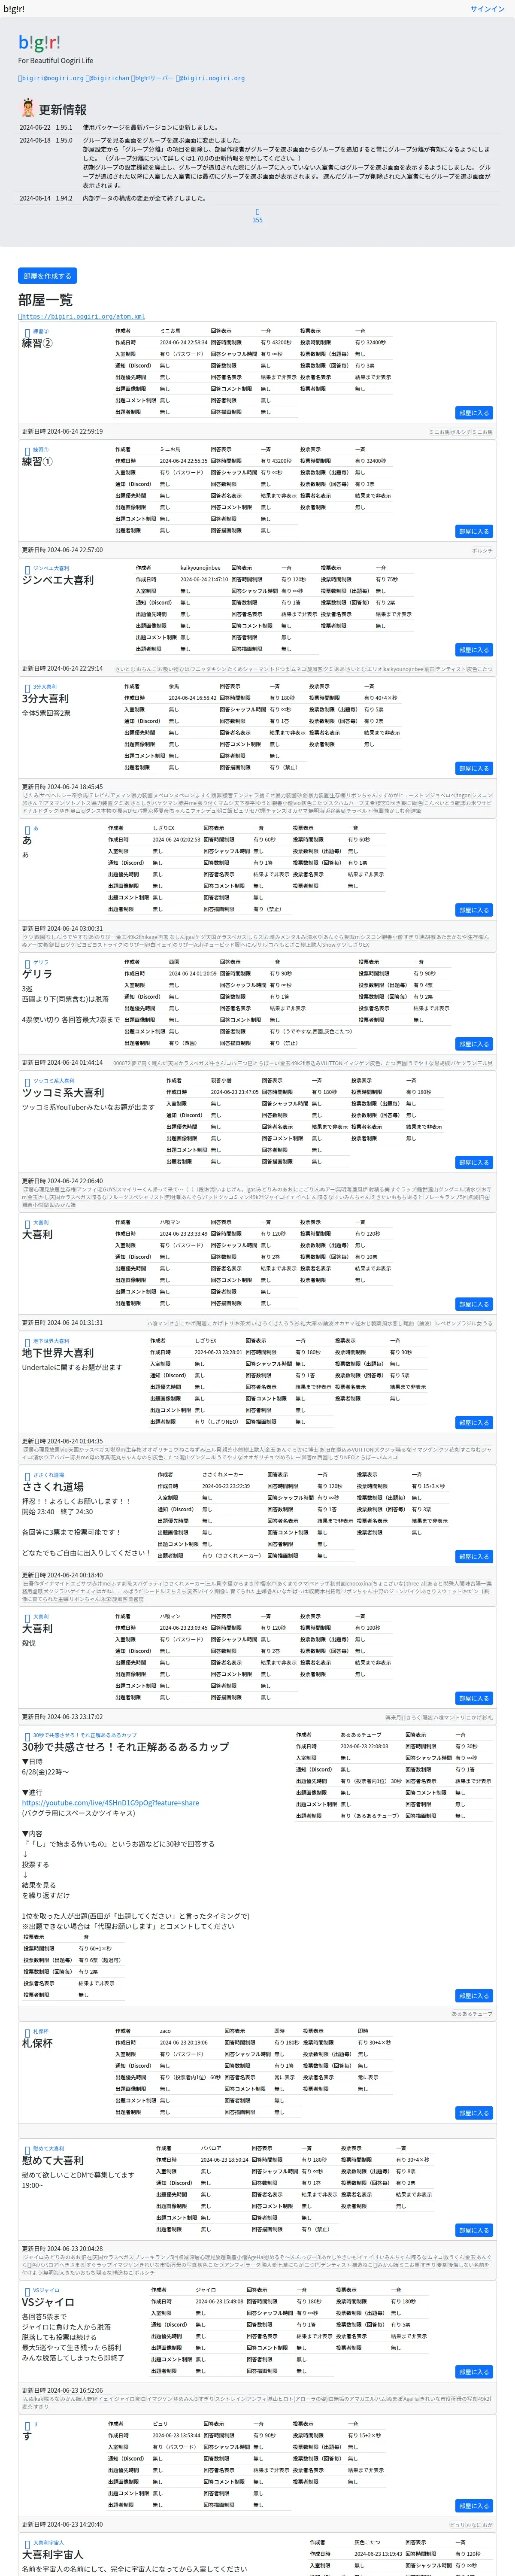Enter the 練習① room with 部屋に入る

click(474, 531)
